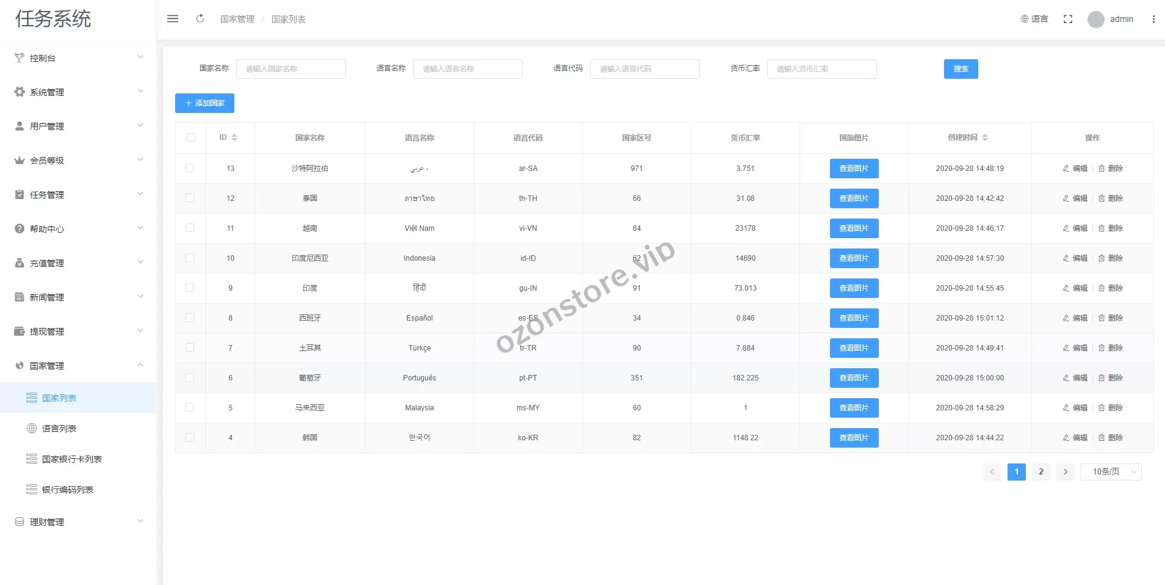Open 国家银行卡列表 submenu item
Image resolution: width=1165 pixels, height=585 pixels.
tap(71, 459)
